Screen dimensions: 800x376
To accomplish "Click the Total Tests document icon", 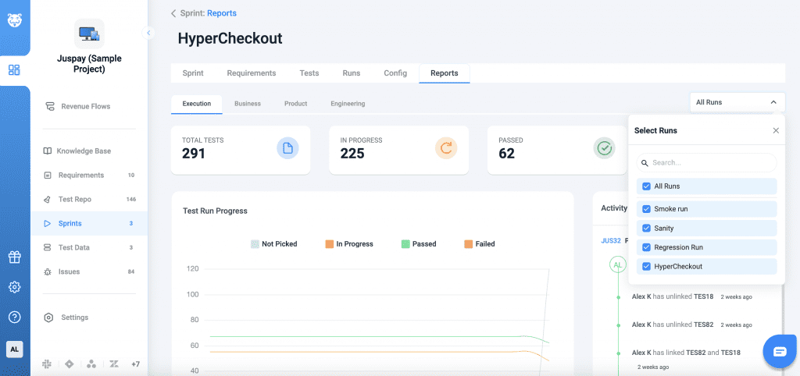I will [x=287, y=148].
